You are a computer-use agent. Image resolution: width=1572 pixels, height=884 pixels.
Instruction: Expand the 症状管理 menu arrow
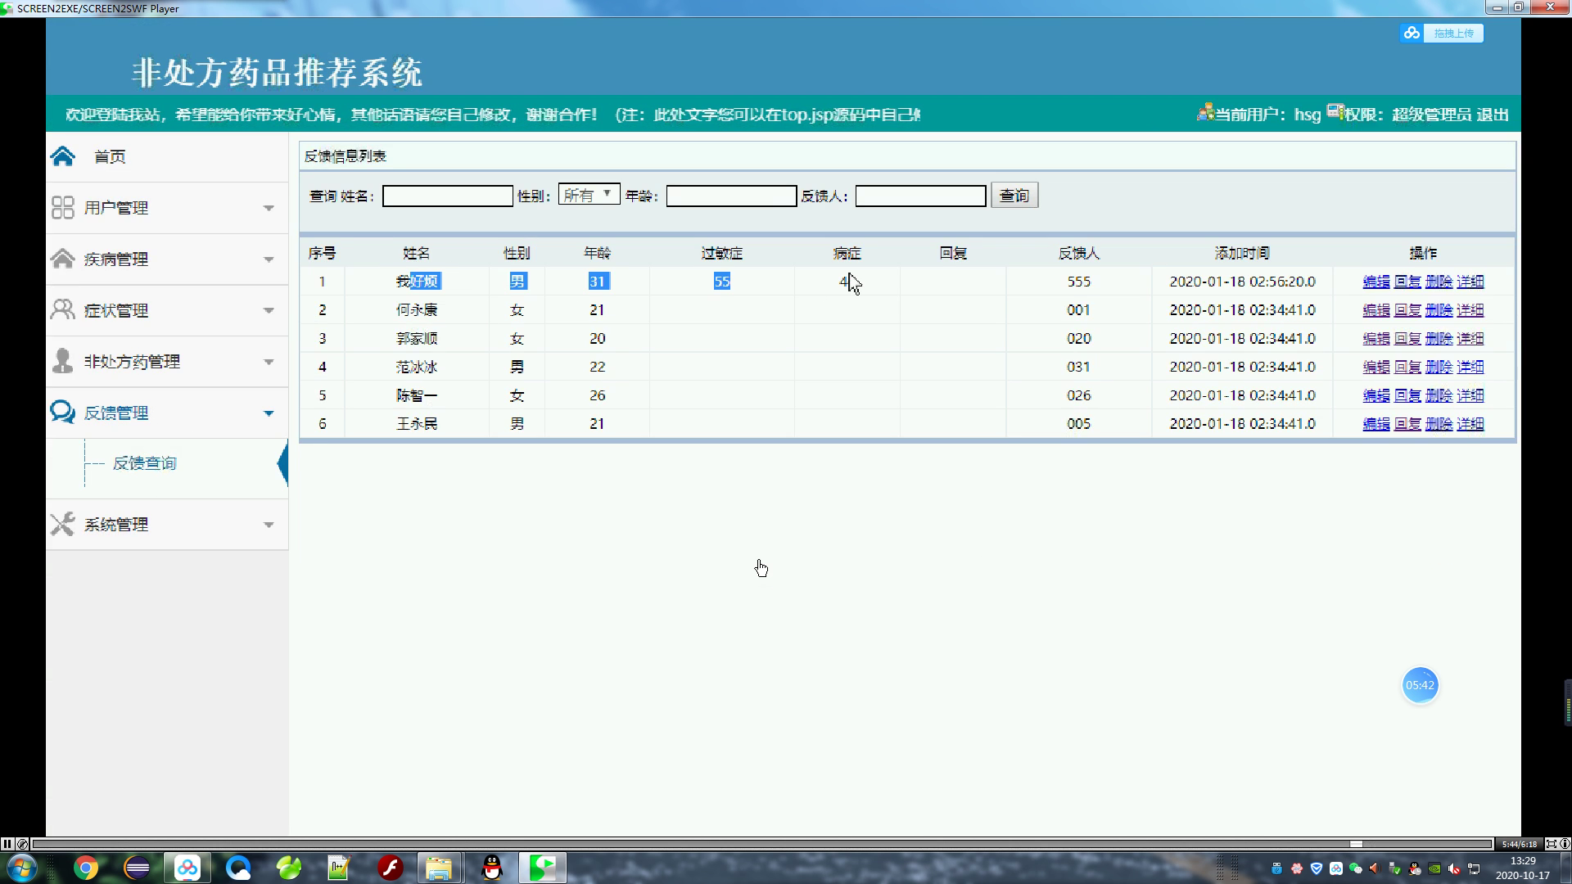coord(269,310)
